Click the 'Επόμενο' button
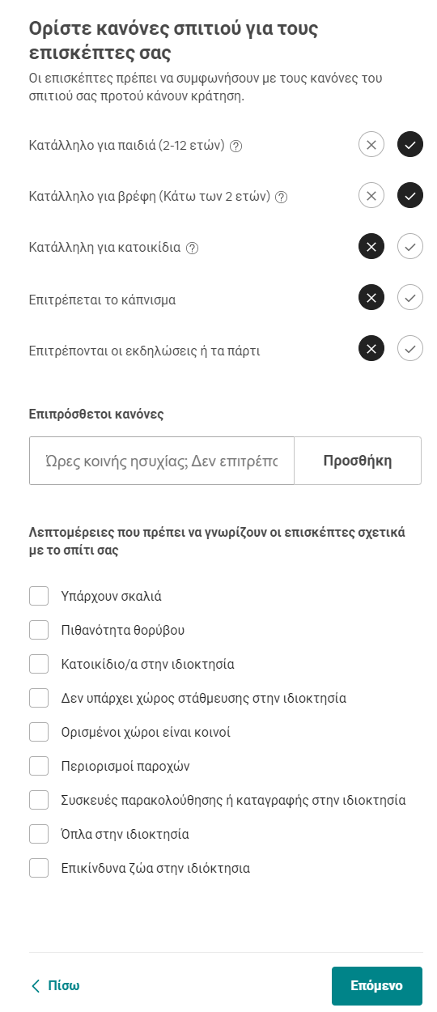 click(377, 986)
